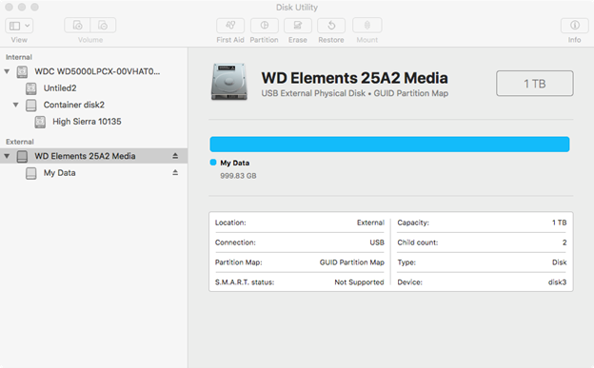This screenshot has height=368, width=594.
Task: Click the Type Disk value
Action: [559, 262]
